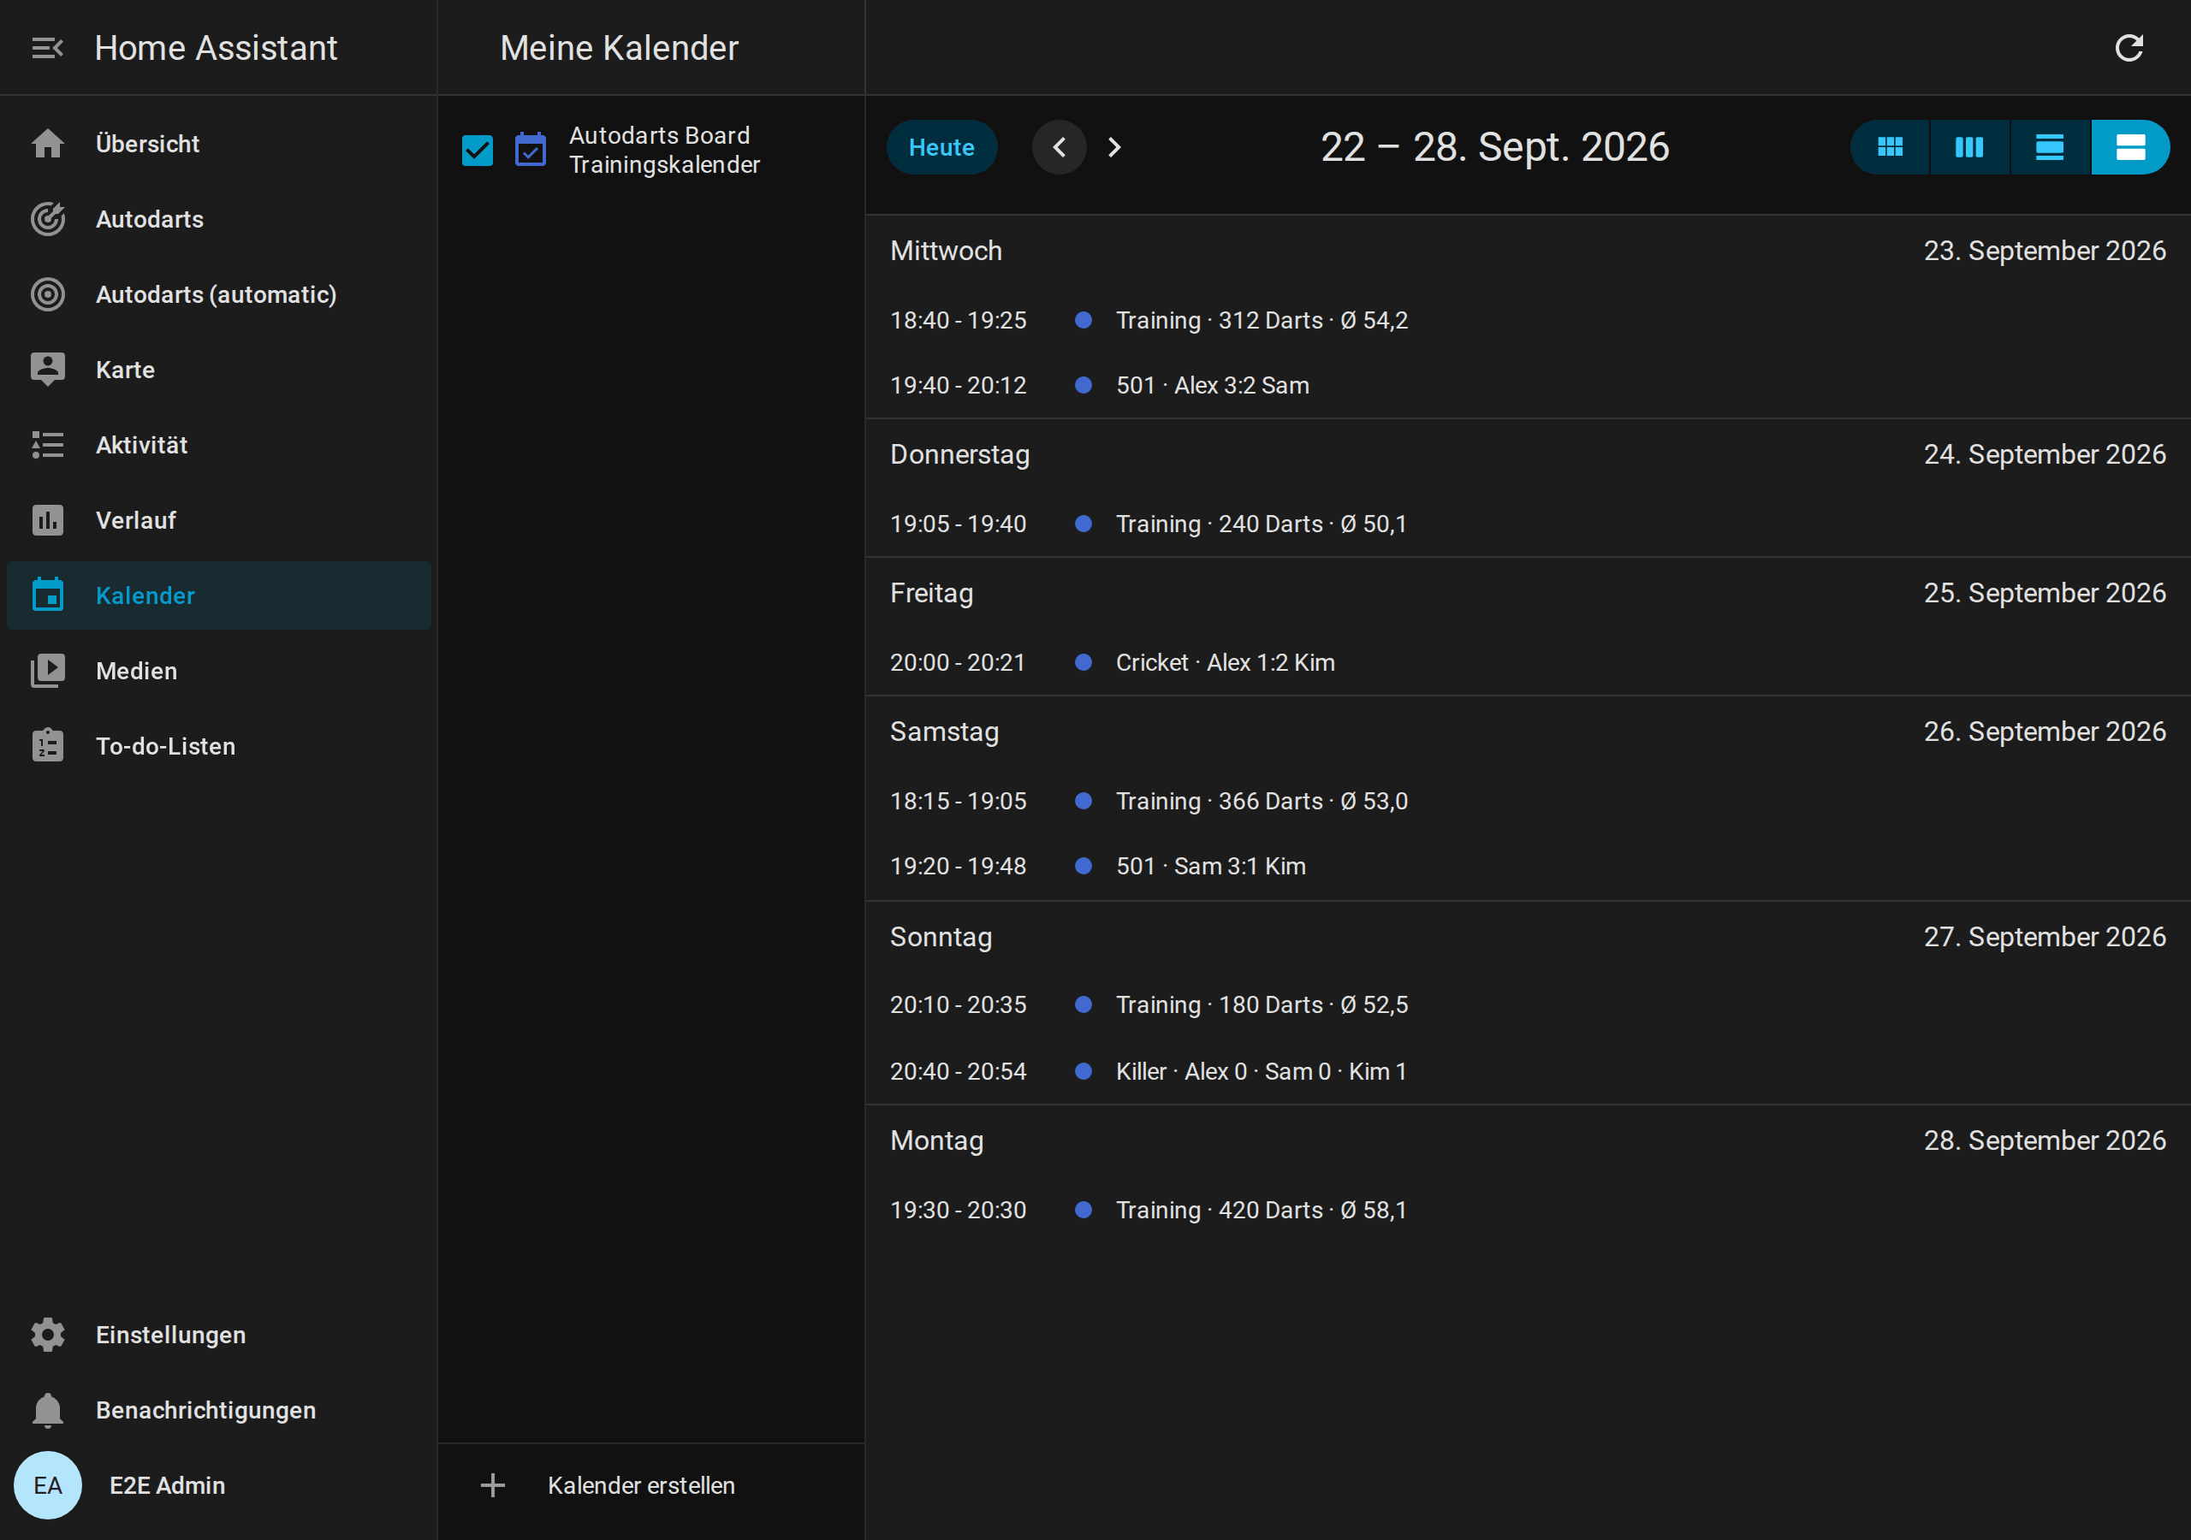Click the Freitag day header
This screenshot has width=2191, height=1540.
pos(931,594)
